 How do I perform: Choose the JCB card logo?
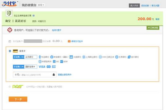[x=54, y=66]
